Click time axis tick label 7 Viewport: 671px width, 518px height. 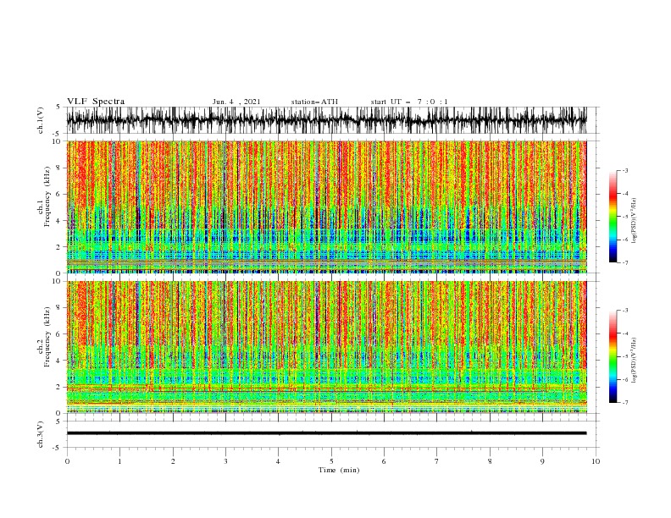click(x=437, y=461)
